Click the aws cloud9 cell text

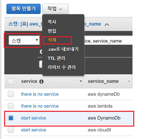click(99, 130)
